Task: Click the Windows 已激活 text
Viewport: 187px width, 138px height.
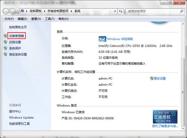Action: click(73, 112)
